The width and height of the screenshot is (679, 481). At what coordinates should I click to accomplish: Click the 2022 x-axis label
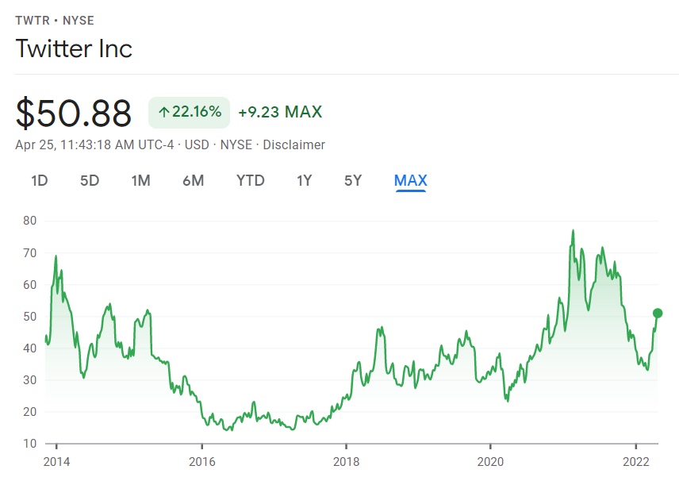(x=635, y=461)
